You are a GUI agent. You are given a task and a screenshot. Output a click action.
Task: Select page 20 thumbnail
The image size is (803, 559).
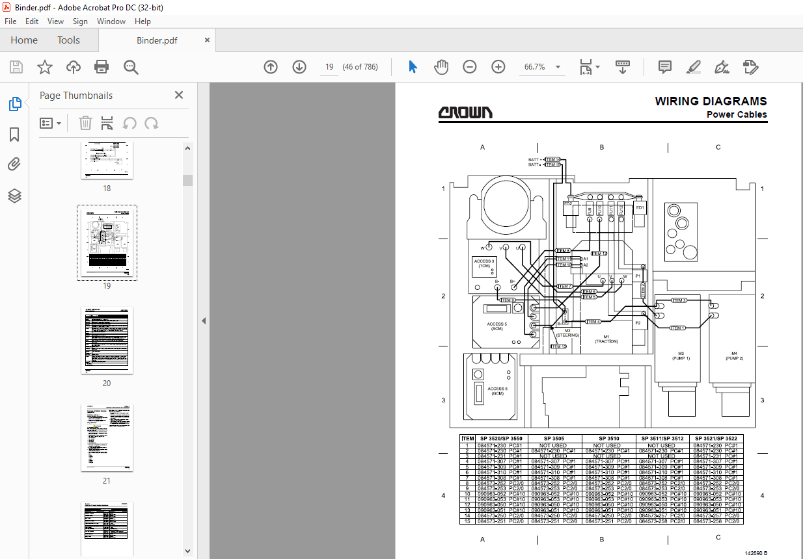tap(107, 340)
